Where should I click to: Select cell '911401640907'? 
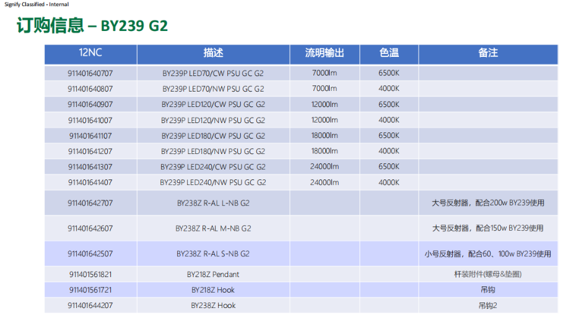(90, 105)
